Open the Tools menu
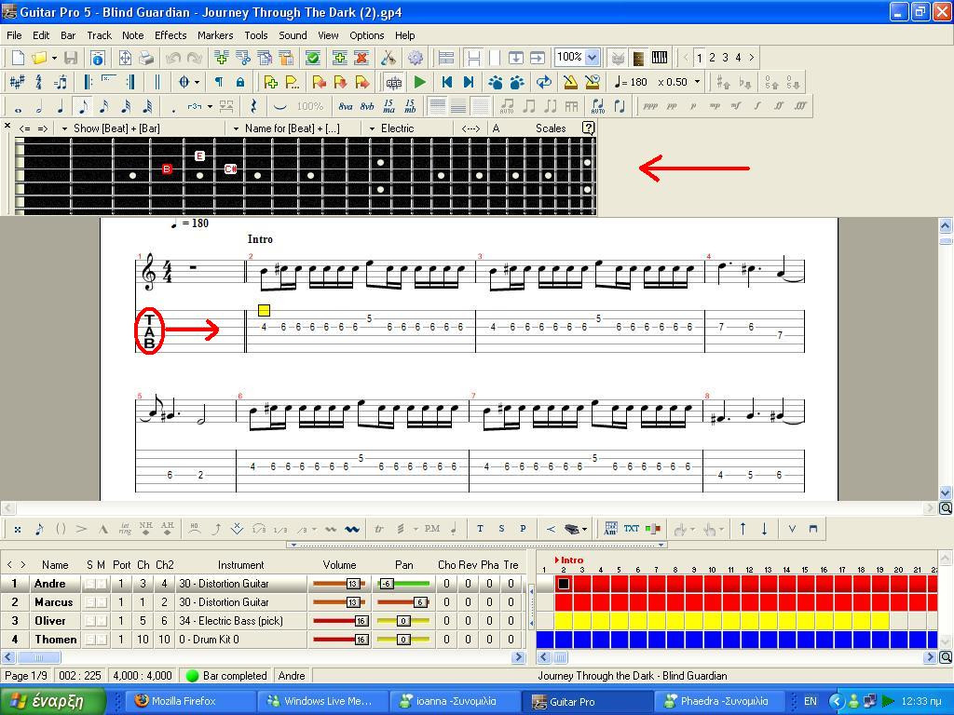 (x=255, y=35)
